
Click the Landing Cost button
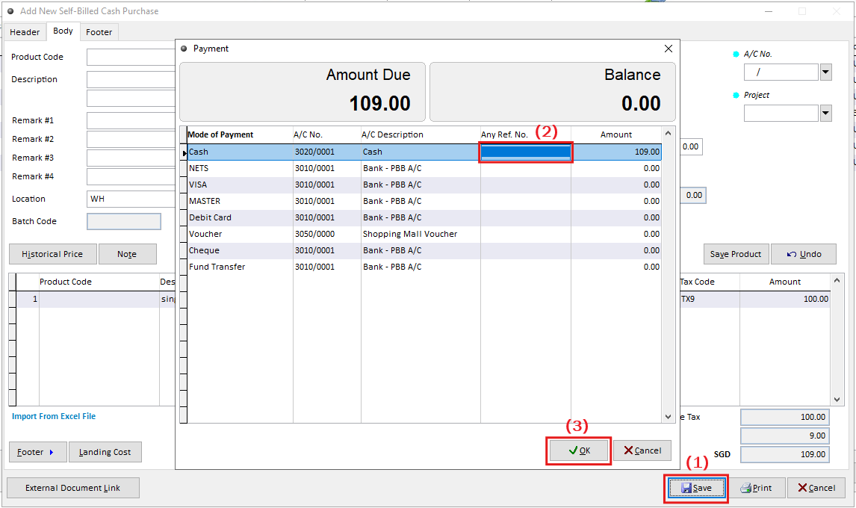coord(105,452)
